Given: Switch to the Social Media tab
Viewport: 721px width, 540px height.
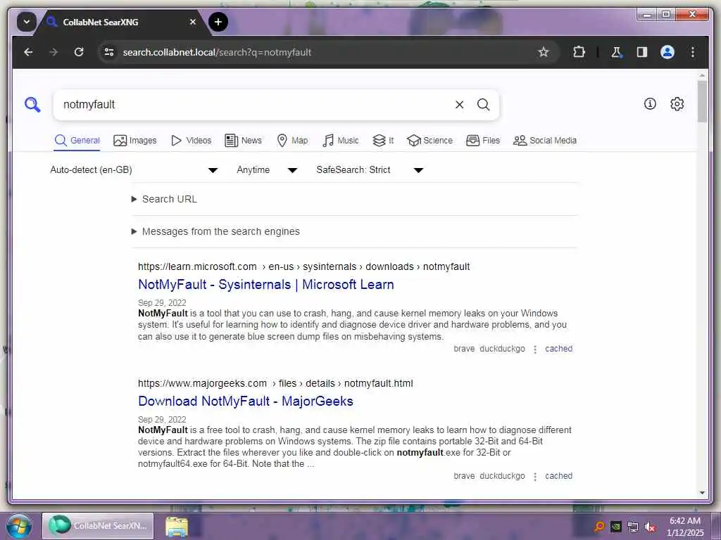Looking at the screenshot, I should (x=545, y=141).
